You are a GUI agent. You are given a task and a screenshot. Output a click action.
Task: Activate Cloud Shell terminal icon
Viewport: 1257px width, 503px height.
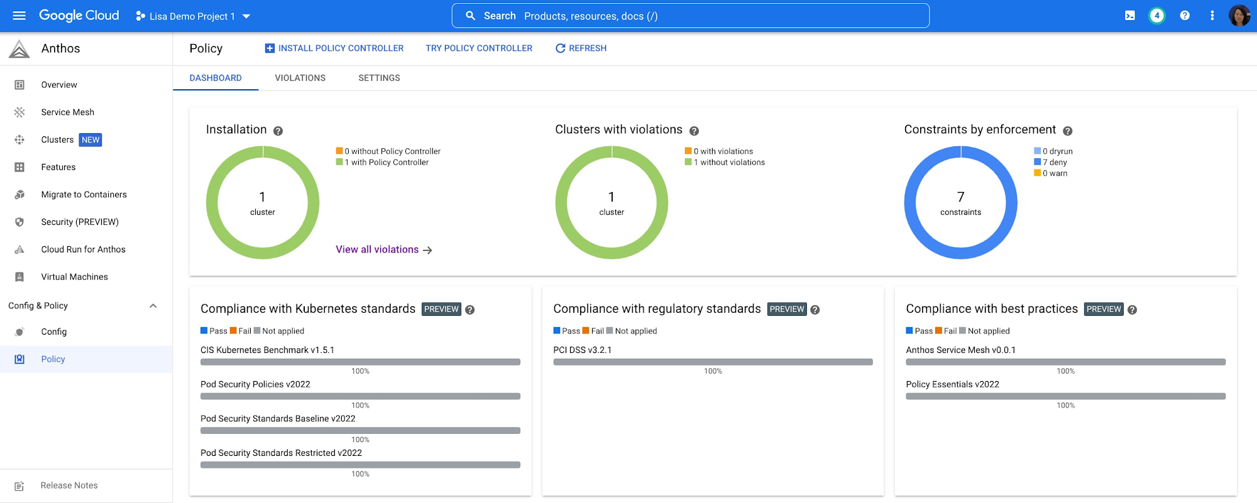pyautogui.click(x=1129, y=16)
